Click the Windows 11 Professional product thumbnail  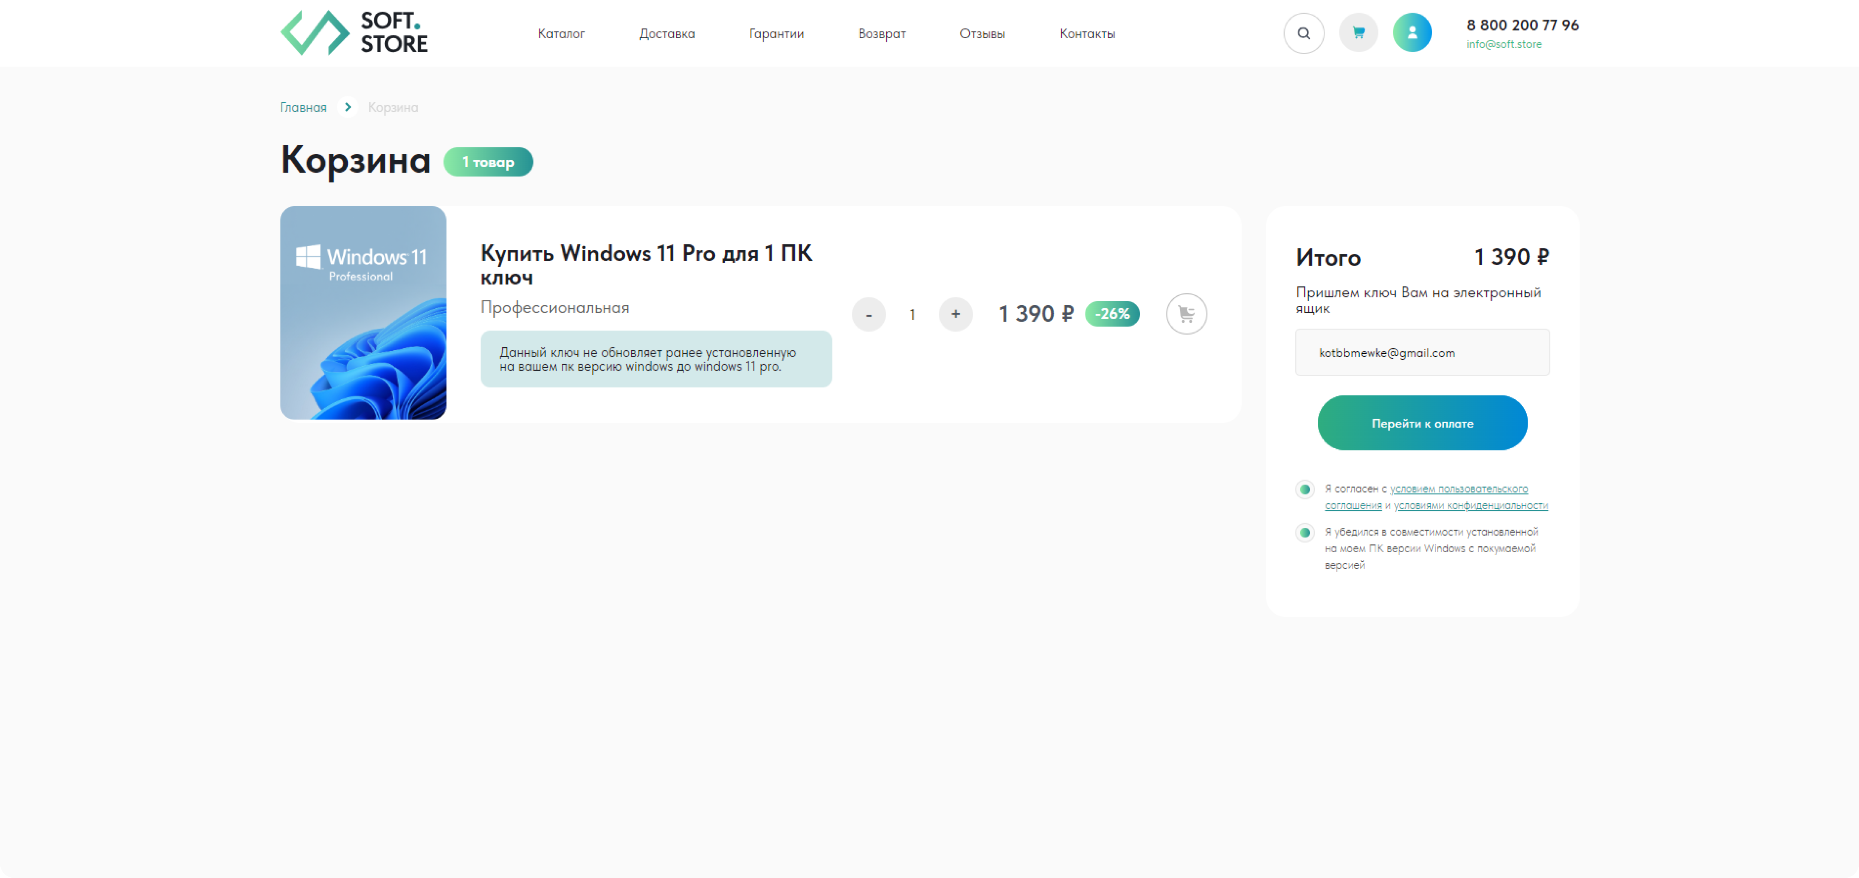tap(363, 313)
